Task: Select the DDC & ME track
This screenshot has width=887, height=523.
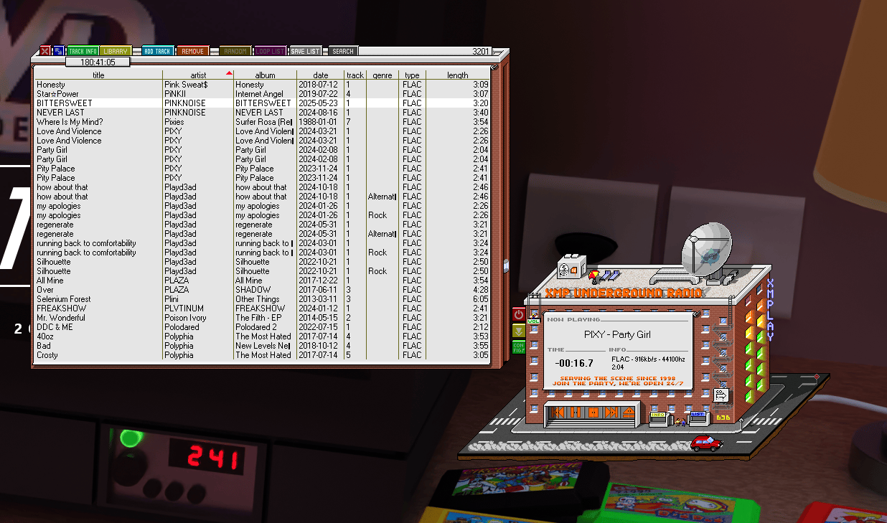Action: coord(262,327)
